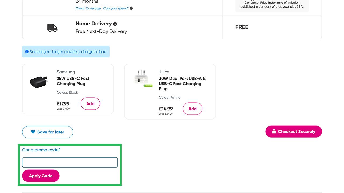
Task: Click the Free Next-Day Delivery text
Action: (101, 31)
